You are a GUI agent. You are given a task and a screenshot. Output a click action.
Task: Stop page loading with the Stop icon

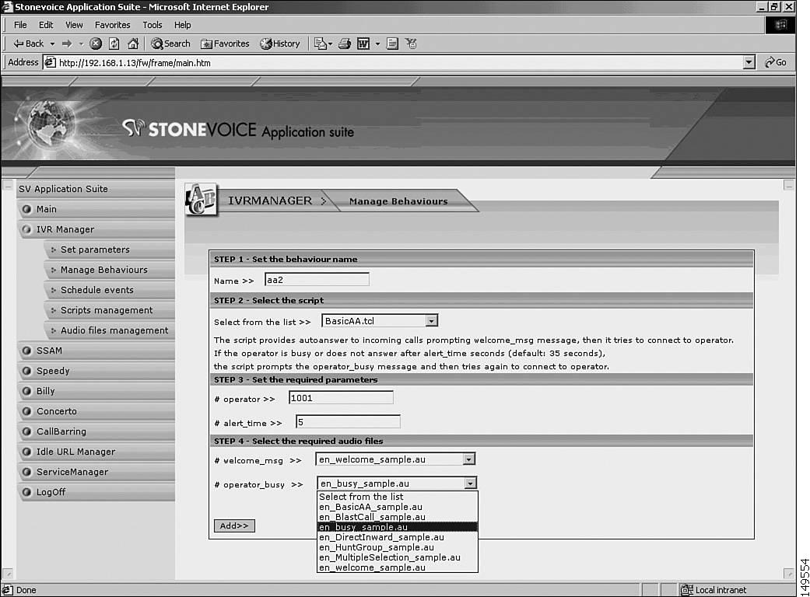click(x=96, y=44)
